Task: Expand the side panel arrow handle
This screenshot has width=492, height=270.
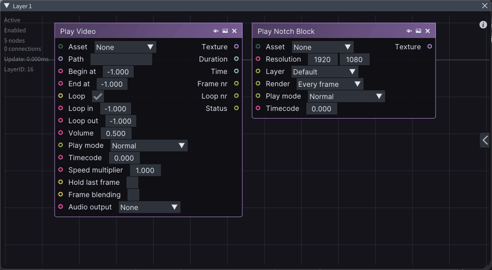Action: pyautogui.click(x=485, y=140)
